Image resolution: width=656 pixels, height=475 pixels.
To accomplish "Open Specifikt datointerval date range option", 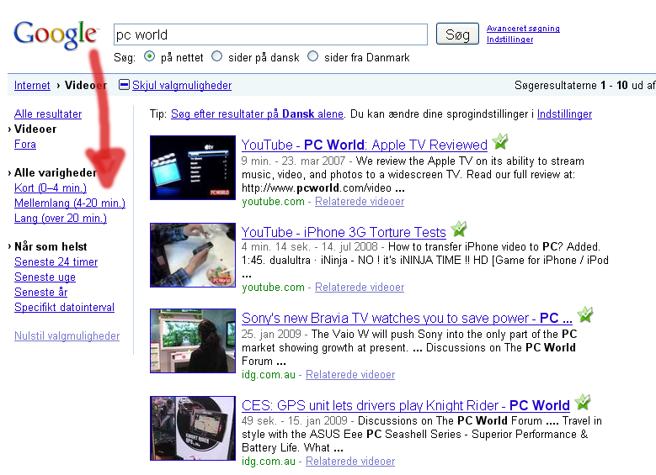I will (64, 307).
